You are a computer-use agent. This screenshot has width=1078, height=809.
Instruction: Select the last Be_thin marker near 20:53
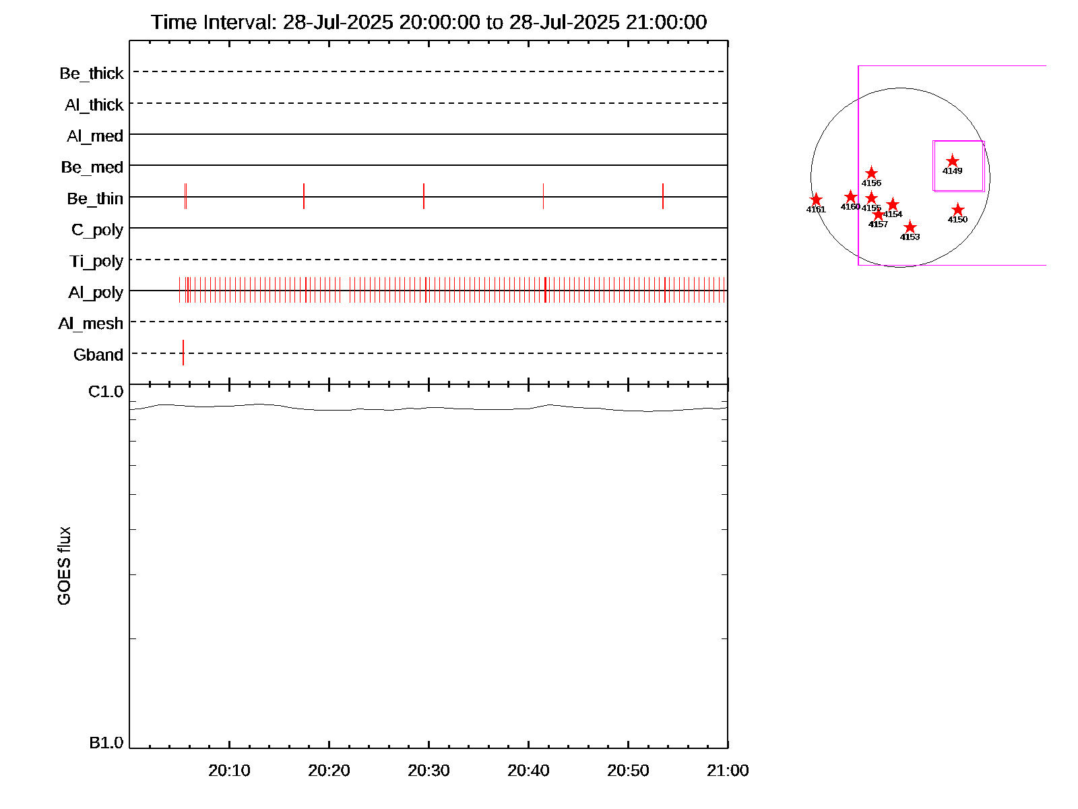[x=663, y=196]
